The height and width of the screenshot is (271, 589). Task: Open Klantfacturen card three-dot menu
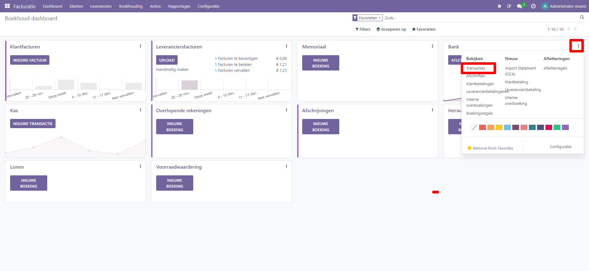click(141, 46)
